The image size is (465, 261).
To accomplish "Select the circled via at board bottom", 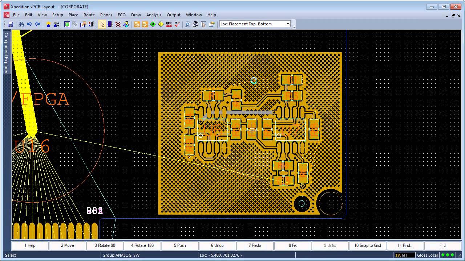I will click(x=302, y=204).
